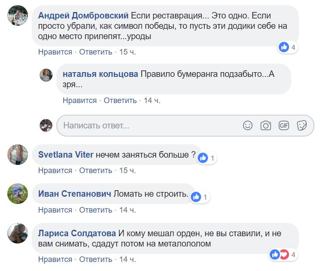
Task: Click Svetlana Viter's avatar thumbnail
Action: click(18, 155)
